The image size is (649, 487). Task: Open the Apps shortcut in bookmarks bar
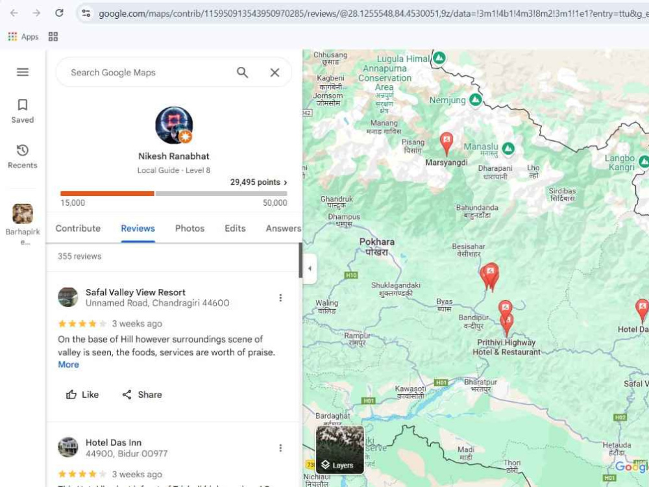23,36
